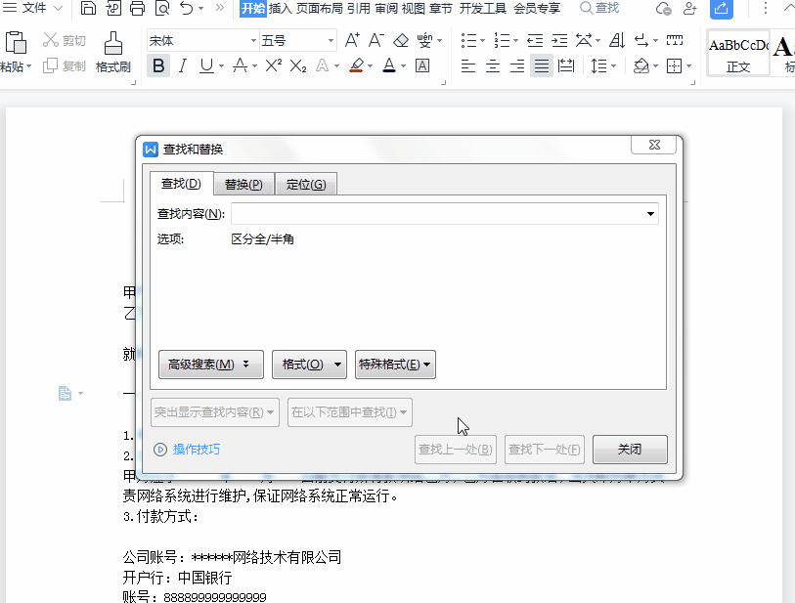The width and height of the screenshot is (795, 603).
Task: Select the Format Painter (格式刷) tool
Action: tap(113, 52)
